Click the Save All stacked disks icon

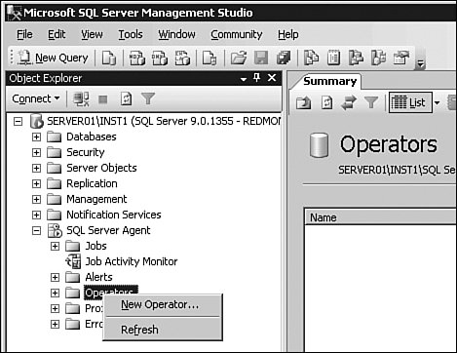[x=284, y=58]
